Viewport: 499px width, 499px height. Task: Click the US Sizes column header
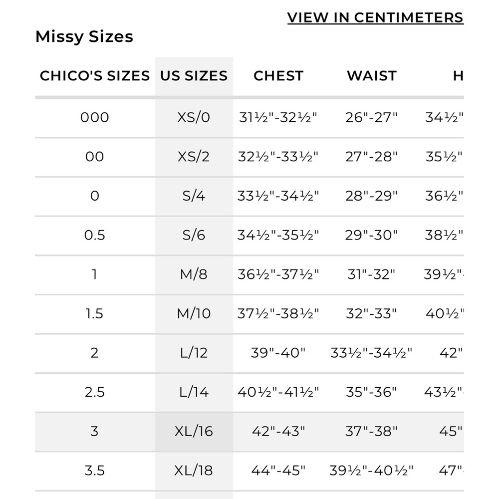coord(194,76)
